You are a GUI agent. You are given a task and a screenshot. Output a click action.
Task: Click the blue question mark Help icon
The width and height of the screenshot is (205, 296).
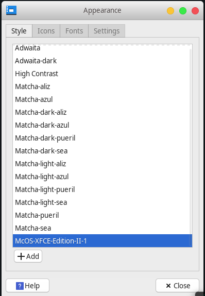click(20, 286)
